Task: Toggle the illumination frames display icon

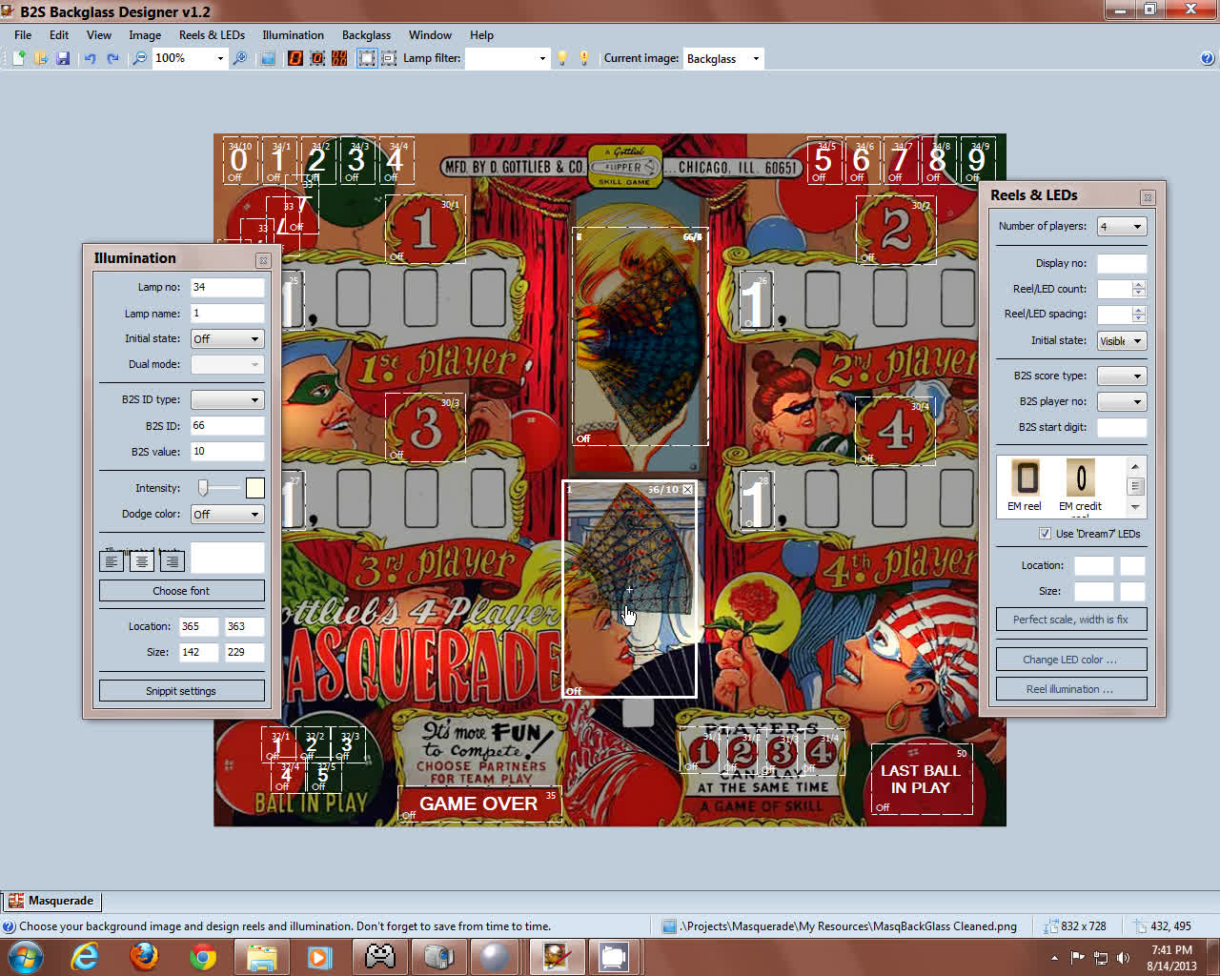Action: [x=367, y=58]
